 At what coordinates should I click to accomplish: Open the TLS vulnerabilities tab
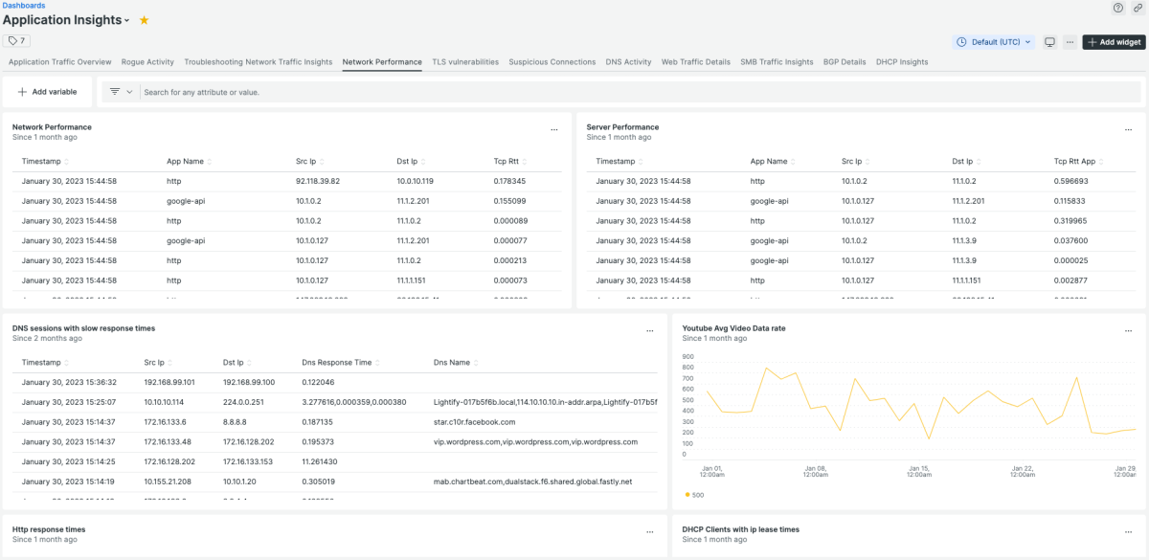[465, 62]
